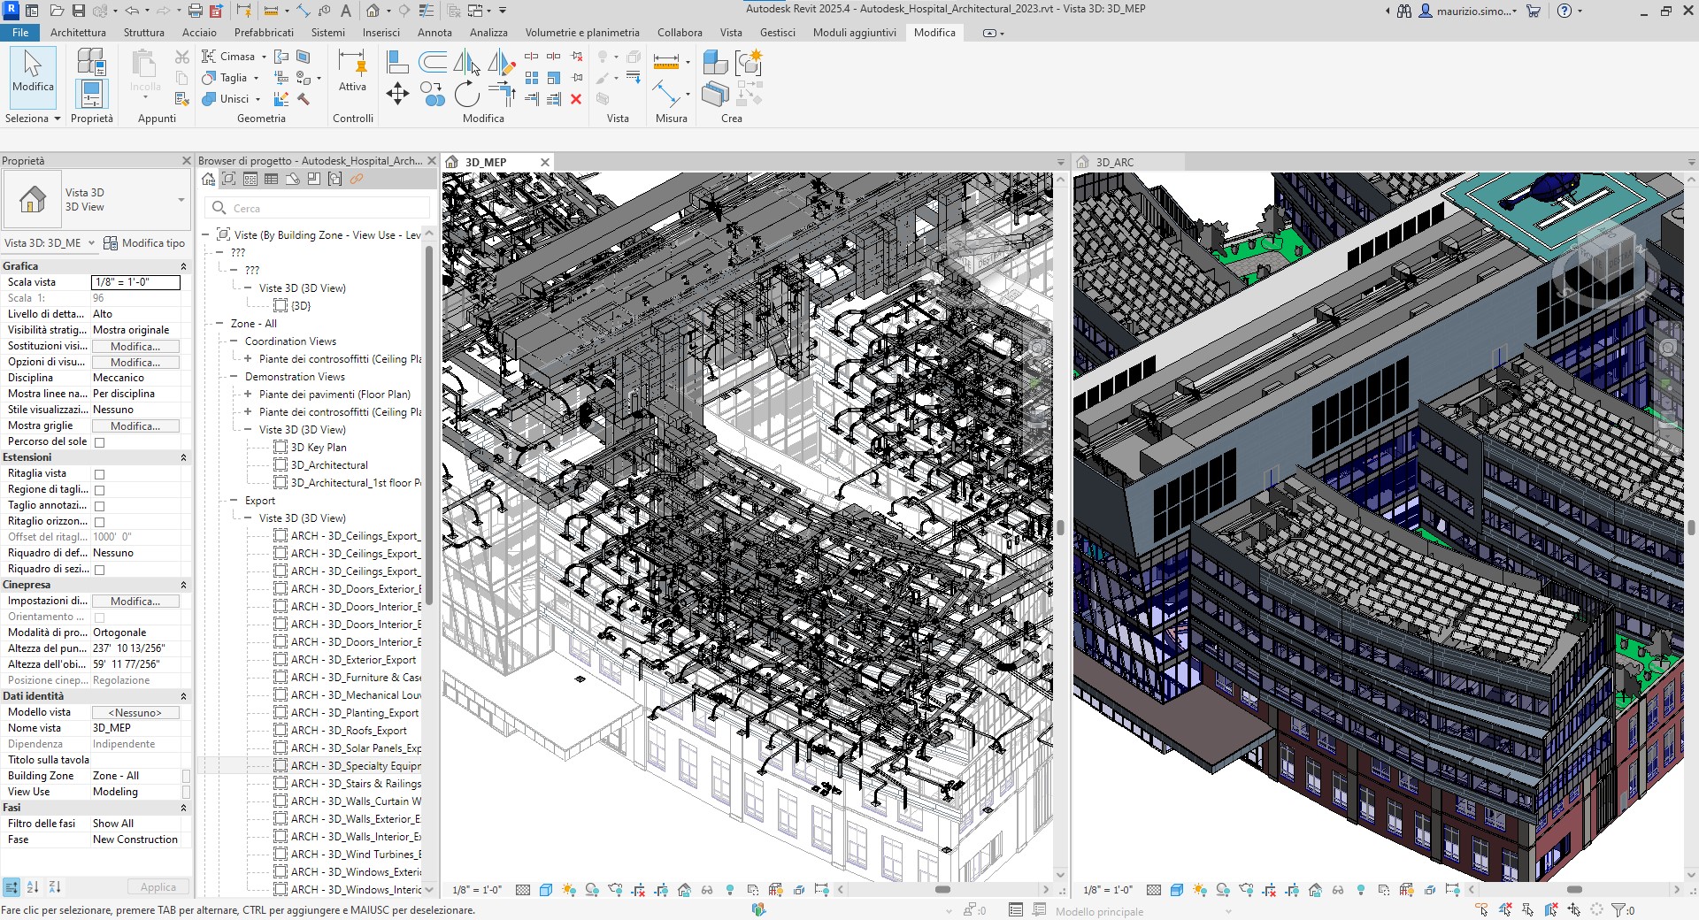Enable Percorso del sole checkbox
This screenshot has height=920, width=1699.
click(x=99, y=442)
